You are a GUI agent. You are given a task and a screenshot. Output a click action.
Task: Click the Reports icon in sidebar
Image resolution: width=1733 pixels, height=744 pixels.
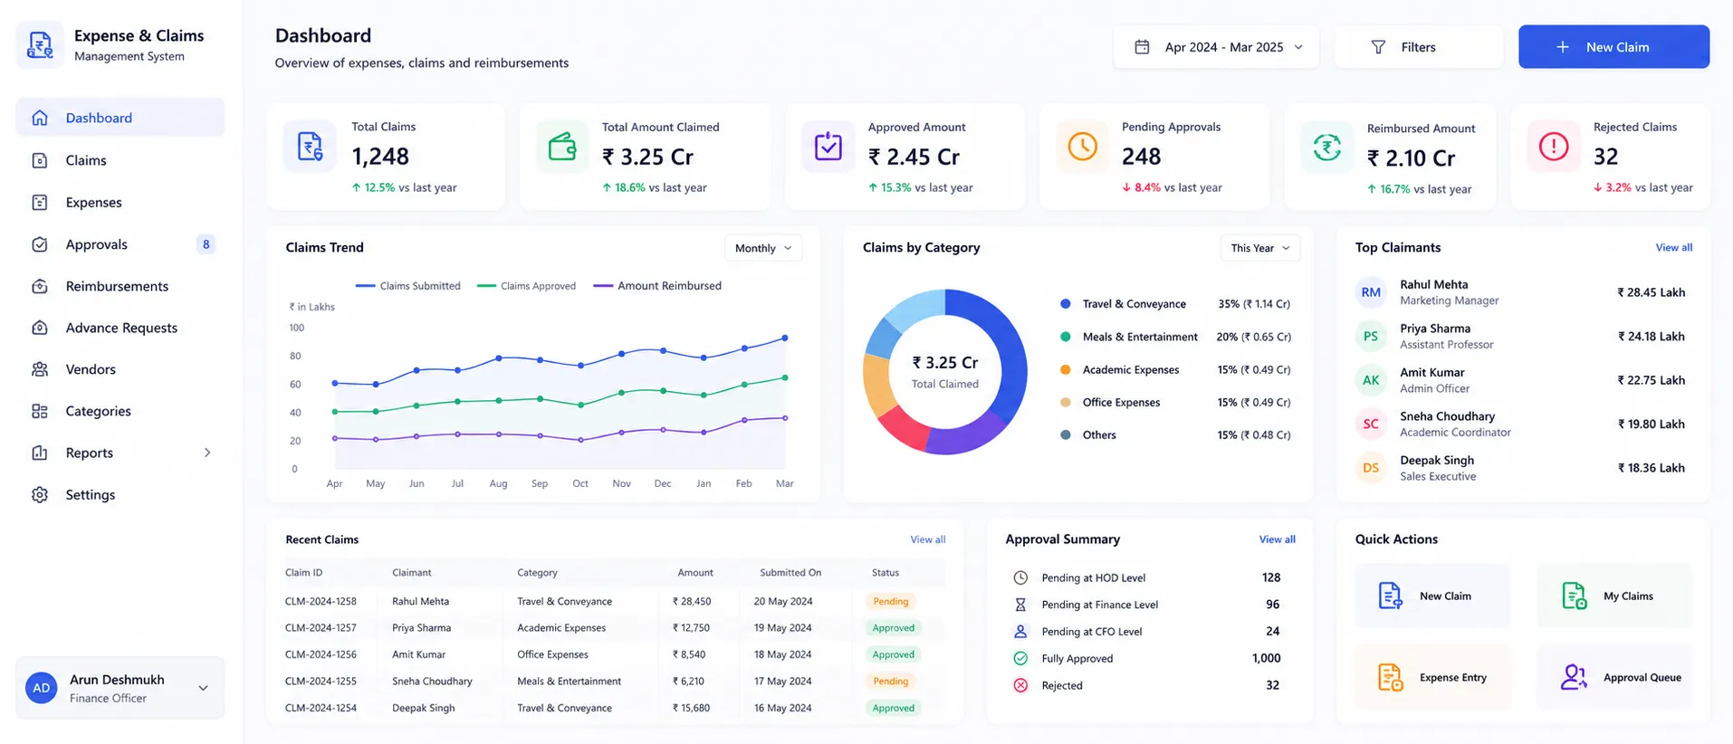click(x=40, y=453)
